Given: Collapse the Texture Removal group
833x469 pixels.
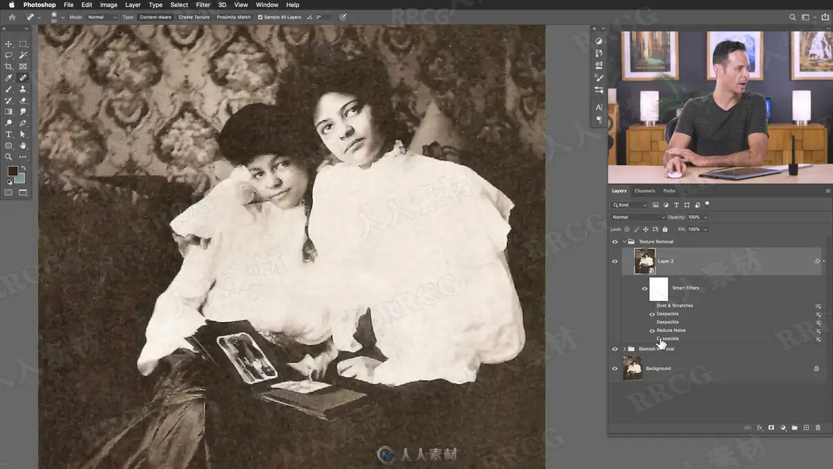Looking at the screenshot, I should [x=624, y=241].
